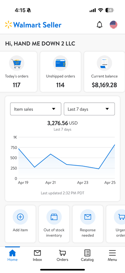Screen dimensions: 125x273
Task: Switch to the Orders tab
Action: tap(62, 255)
